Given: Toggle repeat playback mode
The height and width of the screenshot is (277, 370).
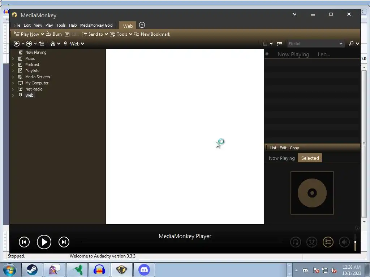Looking at the screenshot, I should click(x=296, y=242).
